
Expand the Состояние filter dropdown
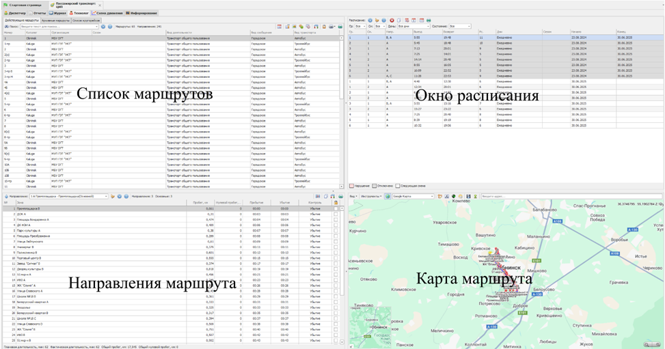click(460, 27)
